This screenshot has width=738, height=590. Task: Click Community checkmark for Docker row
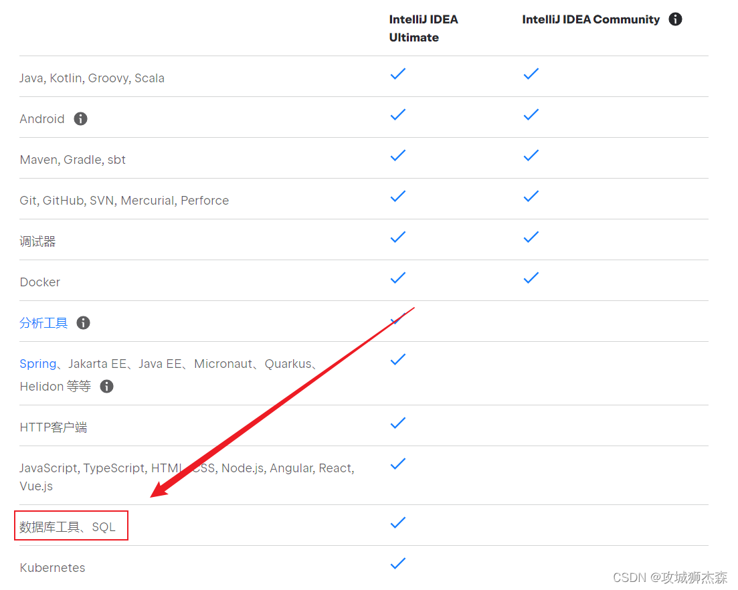[531, 278]
